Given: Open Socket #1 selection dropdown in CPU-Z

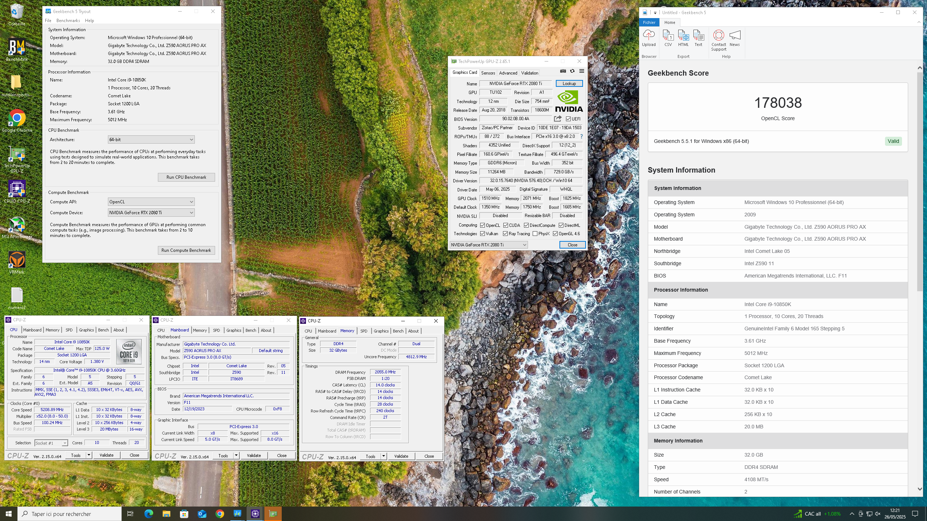Looking at the screenshot, I should point(51,443).
